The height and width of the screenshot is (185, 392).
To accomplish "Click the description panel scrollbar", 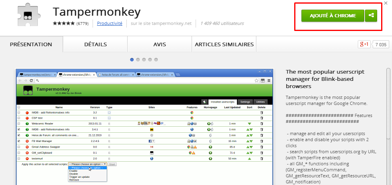I will pyautogui.click(x=388, y=104).
